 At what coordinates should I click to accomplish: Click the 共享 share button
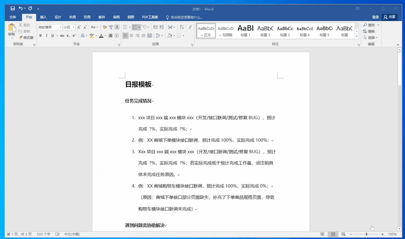[x=390, y=17]
